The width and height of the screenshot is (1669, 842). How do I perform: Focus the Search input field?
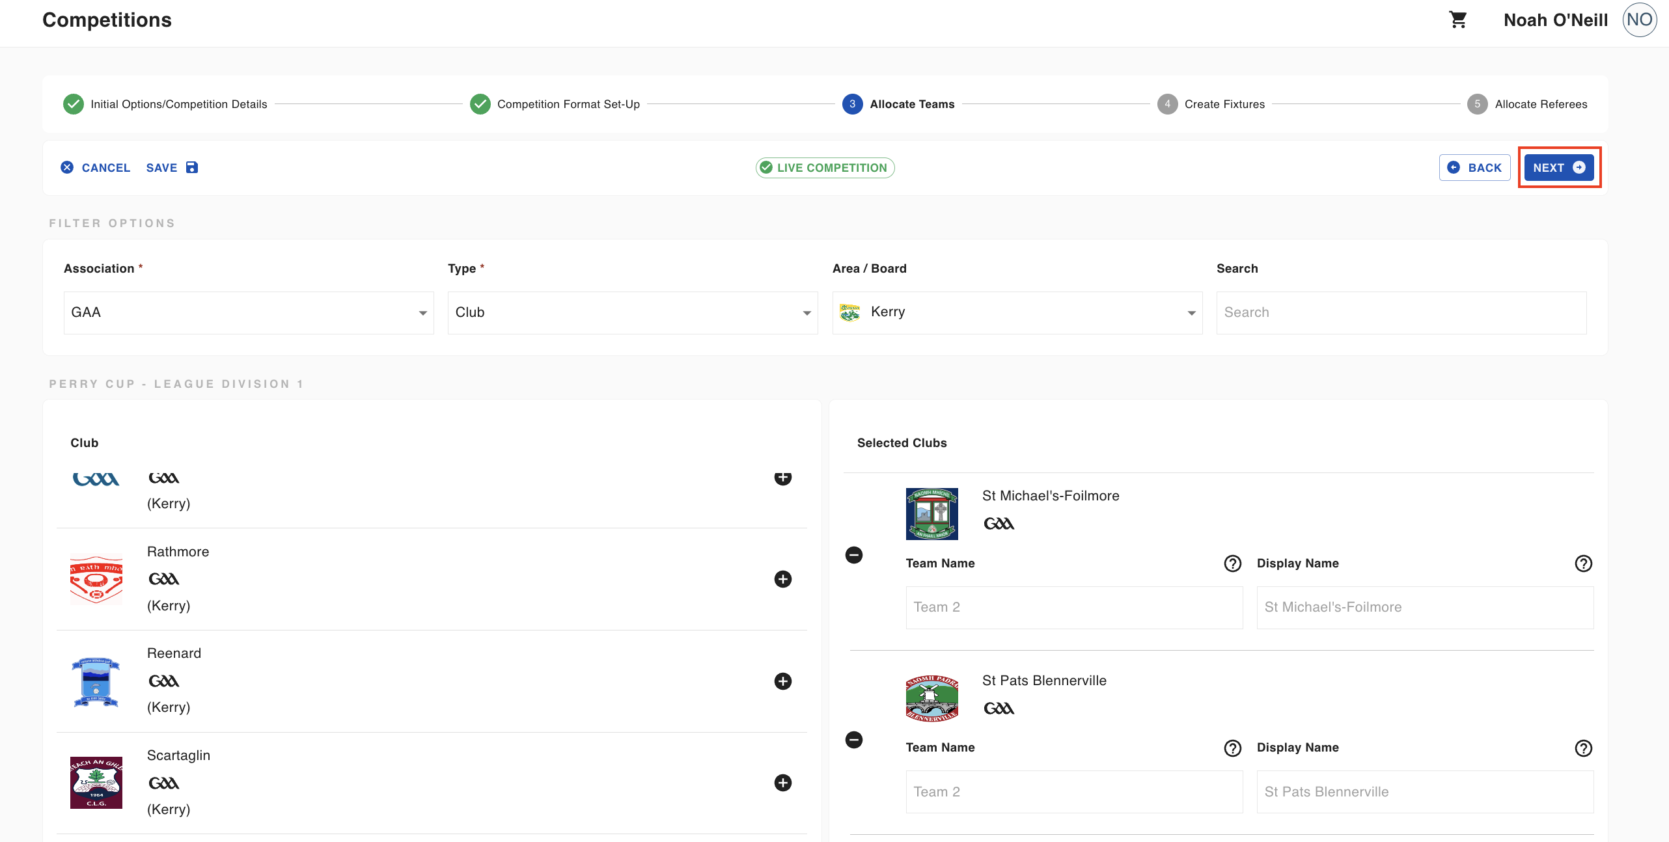1401,313
